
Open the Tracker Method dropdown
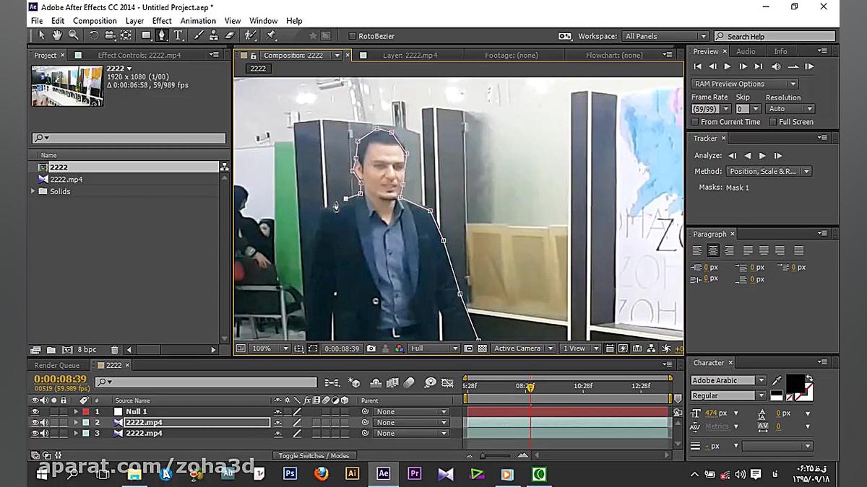click(769, 172)
